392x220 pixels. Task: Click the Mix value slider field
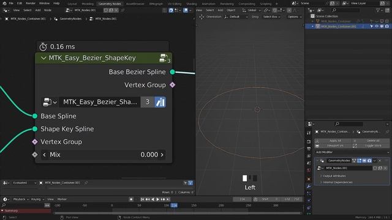(103, 155)
